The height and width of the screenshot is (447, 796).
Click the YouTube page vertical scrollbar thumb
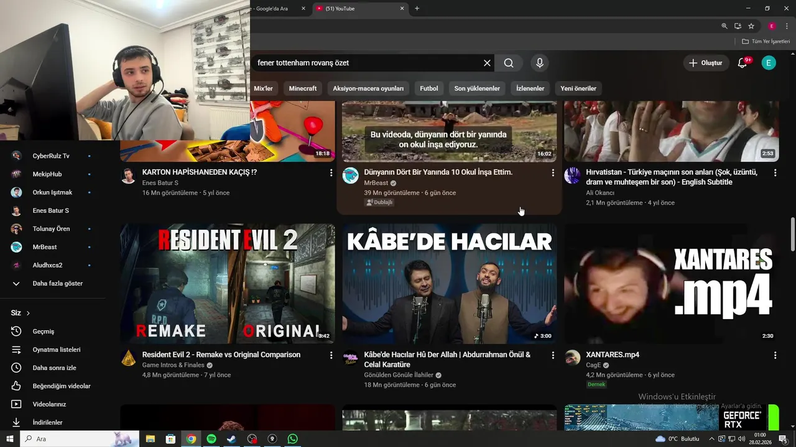point(792,235)
